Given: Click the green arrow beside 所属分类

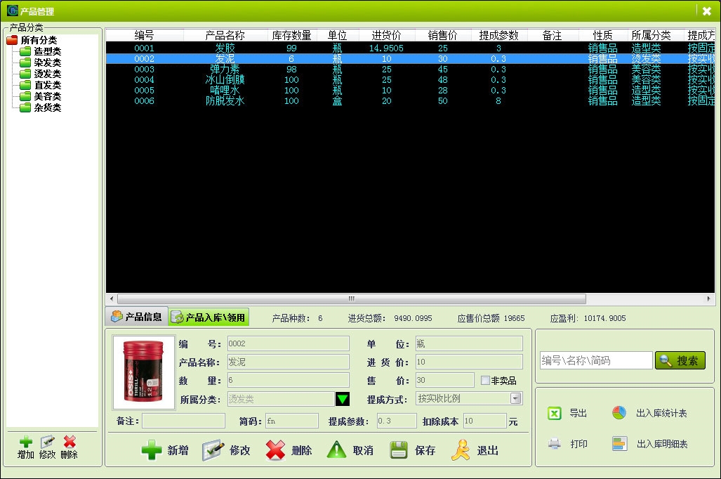Looking at the screenshot, I should 343,400.
